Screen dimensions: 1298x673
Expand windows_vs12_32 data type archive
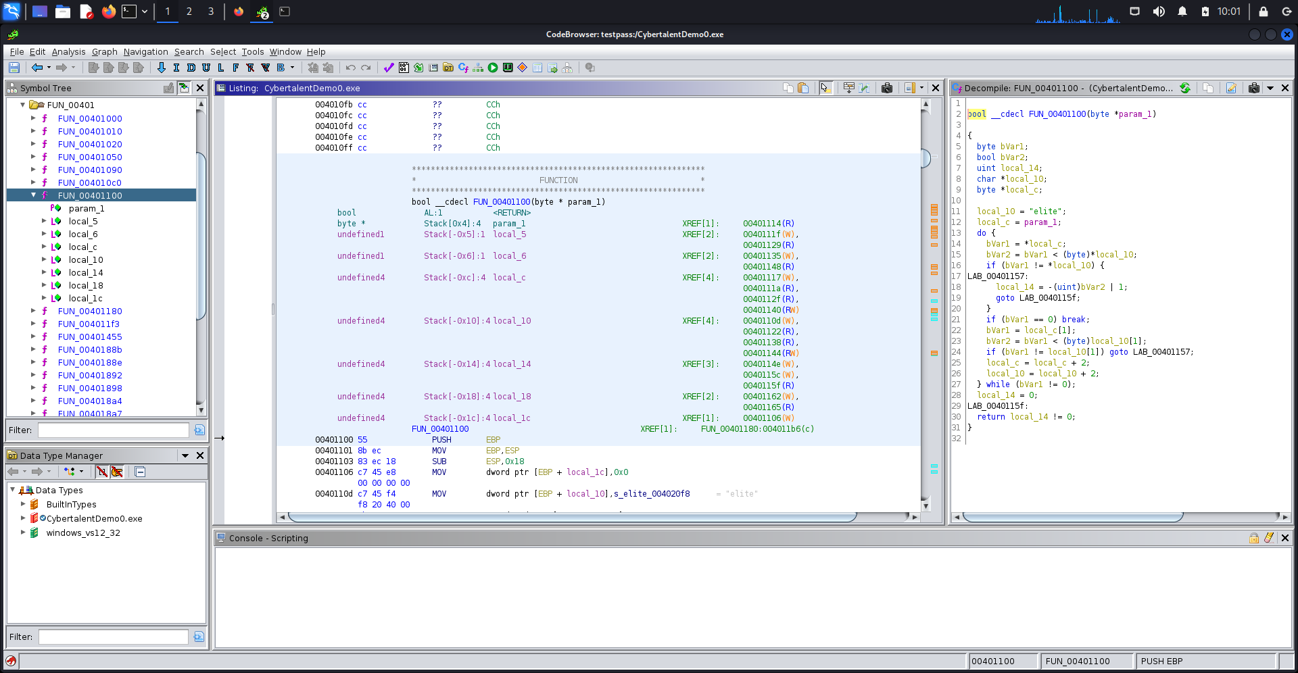coord(23,532)
